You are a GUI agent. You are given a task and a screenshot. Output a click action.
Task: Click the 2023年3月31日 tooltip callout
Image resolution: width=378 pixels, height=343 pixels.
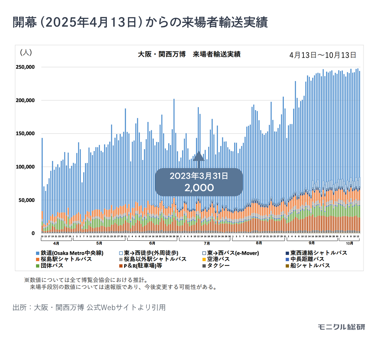pos(199,182)
